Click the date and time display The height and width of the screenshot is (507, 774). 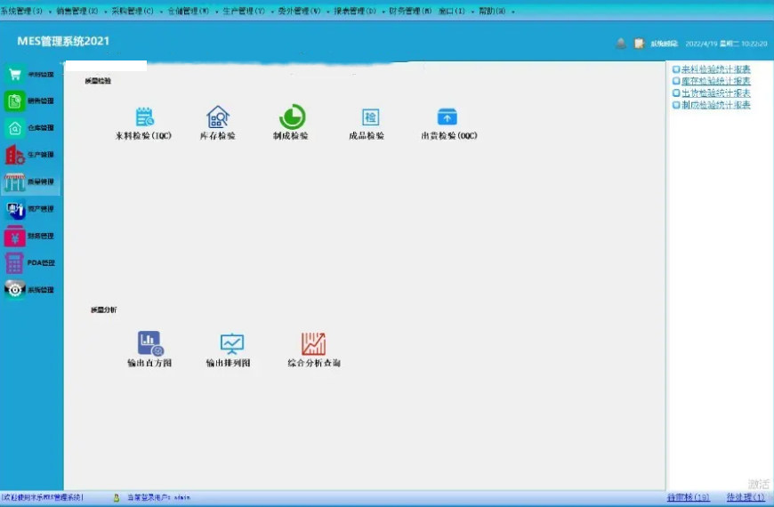click(726, 44)
